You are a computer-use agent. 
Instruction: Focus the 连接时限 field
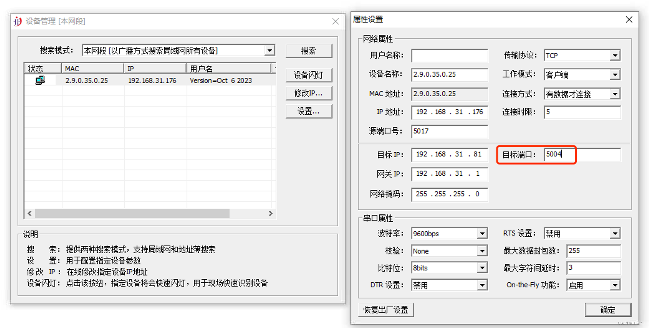click(582, 112)
